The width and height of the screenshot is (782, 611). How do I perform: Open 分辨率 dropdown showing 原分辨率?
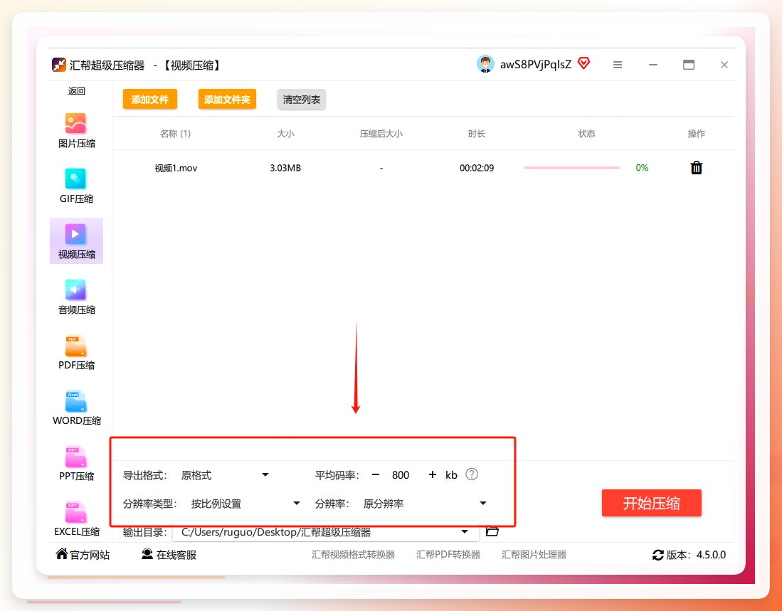[x=424, y=504]
